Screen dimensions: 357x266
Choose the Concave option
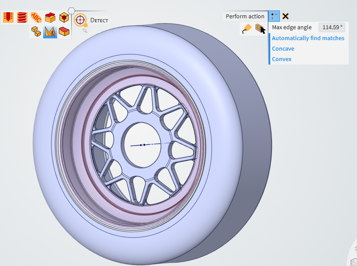click(x=283, y=49)
